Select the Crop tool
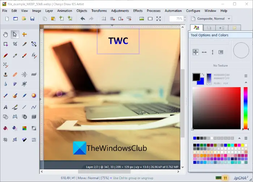The width and height of the screenshot is (253, 182). 15,44
